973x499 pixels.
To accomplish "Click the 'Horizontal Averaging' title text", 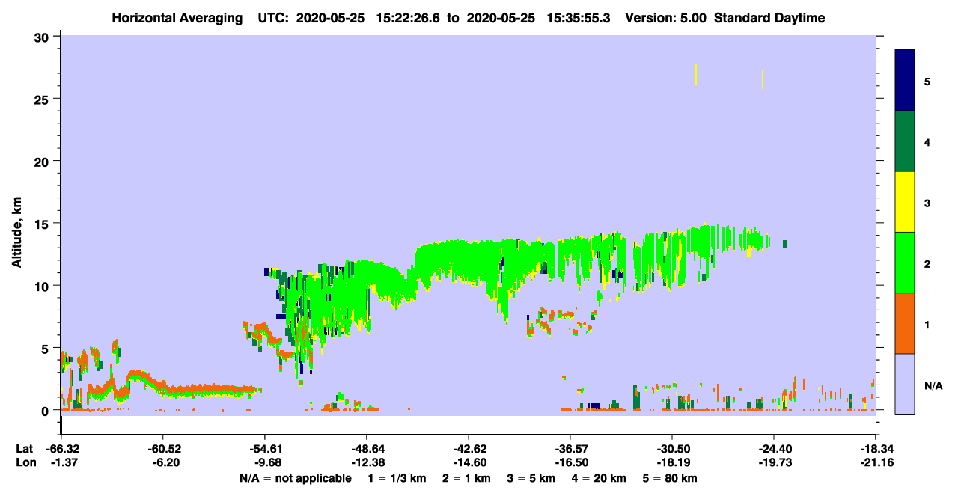I will [x=177, y=18].
